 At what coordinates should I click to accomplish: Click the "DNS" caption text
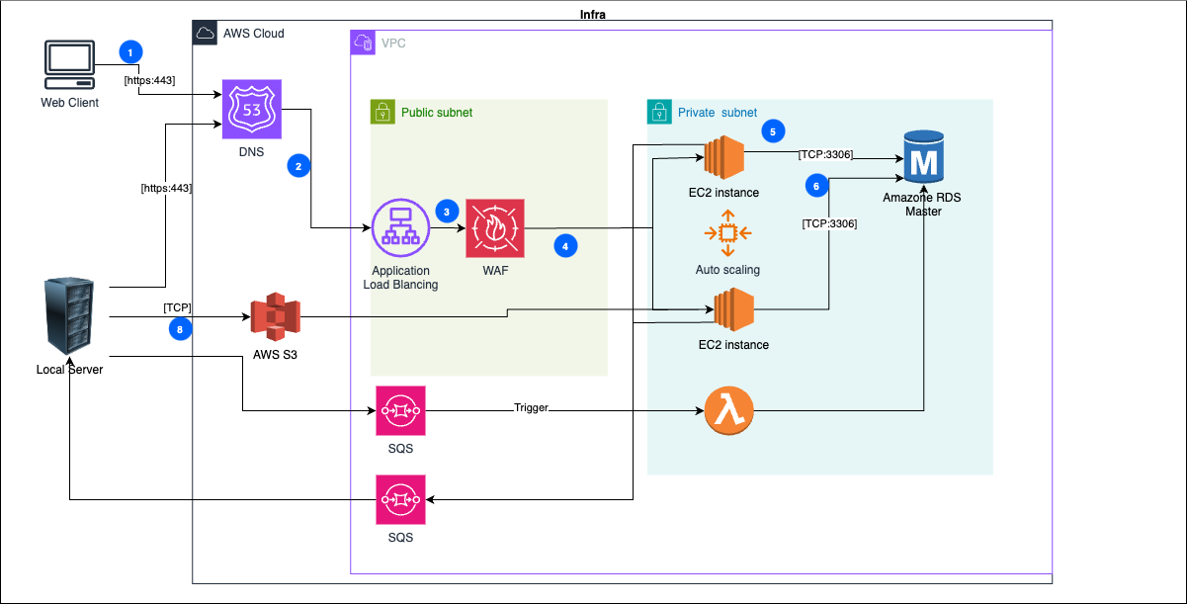tap(252, 154)
